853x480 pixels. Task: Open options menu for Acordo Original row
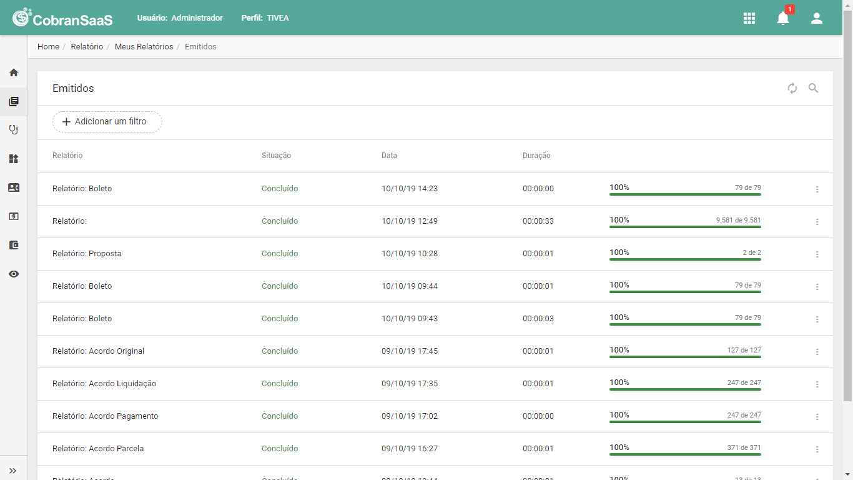[817, 352]
